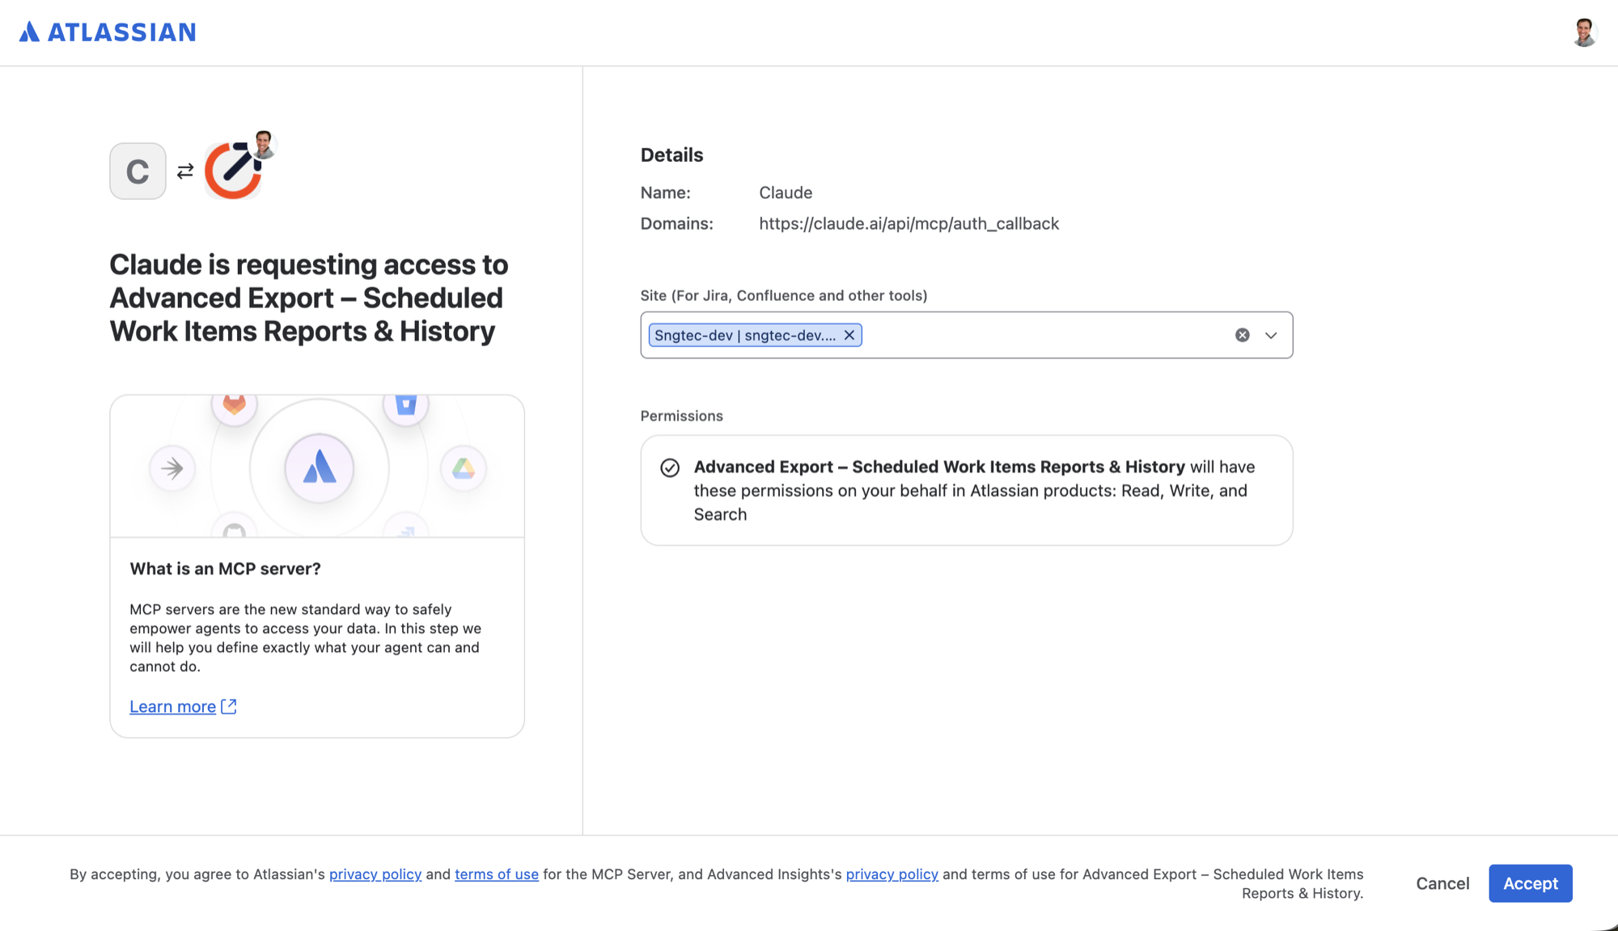Click the auth_callback domain URL text
Image resolution: width=1618 pixels, height=931 pixels.
click(909, 223)
